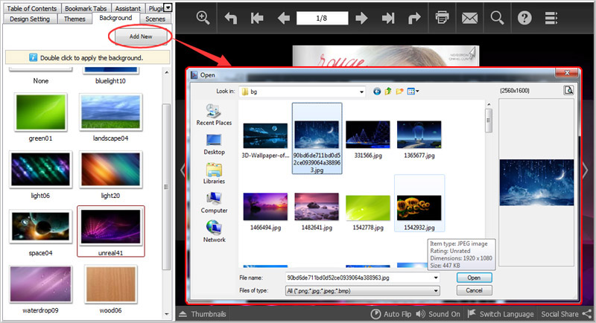This screenshot has width=596, height=323.
Task: Click the Add New button
Action: [141, 35]
